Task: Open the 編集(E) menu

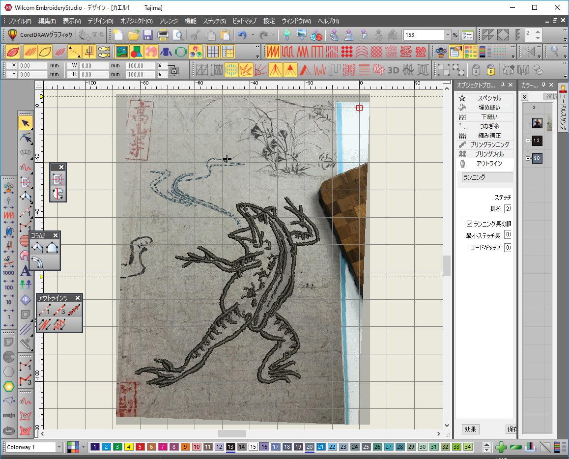Action: [x=47, y=21]
